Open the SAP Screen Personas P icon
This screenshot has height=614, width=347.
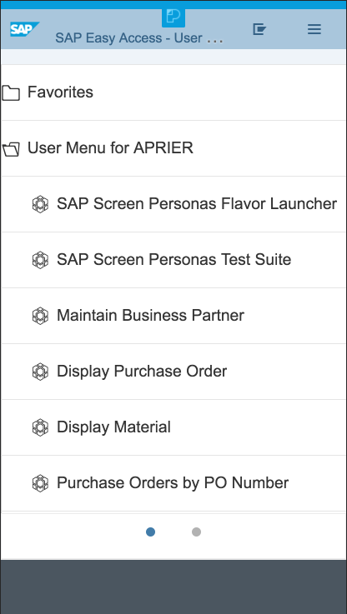[x=173, y=17]
